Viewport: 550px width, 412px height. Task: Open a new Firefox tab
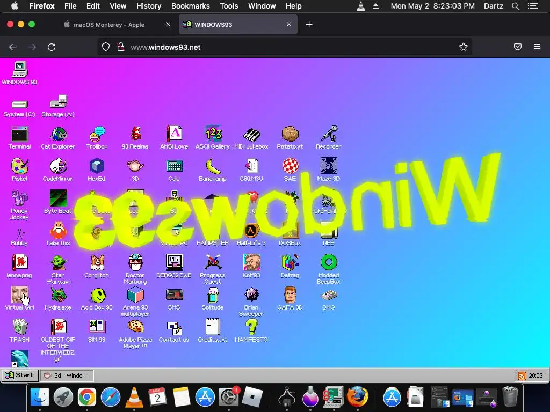click(309, 25)
